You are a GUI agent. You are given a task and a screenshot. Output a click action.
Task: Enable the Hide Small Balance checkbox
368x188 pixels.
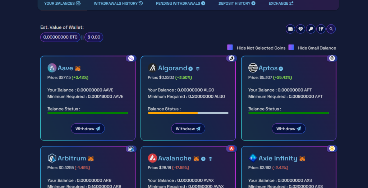click(291, 47)
